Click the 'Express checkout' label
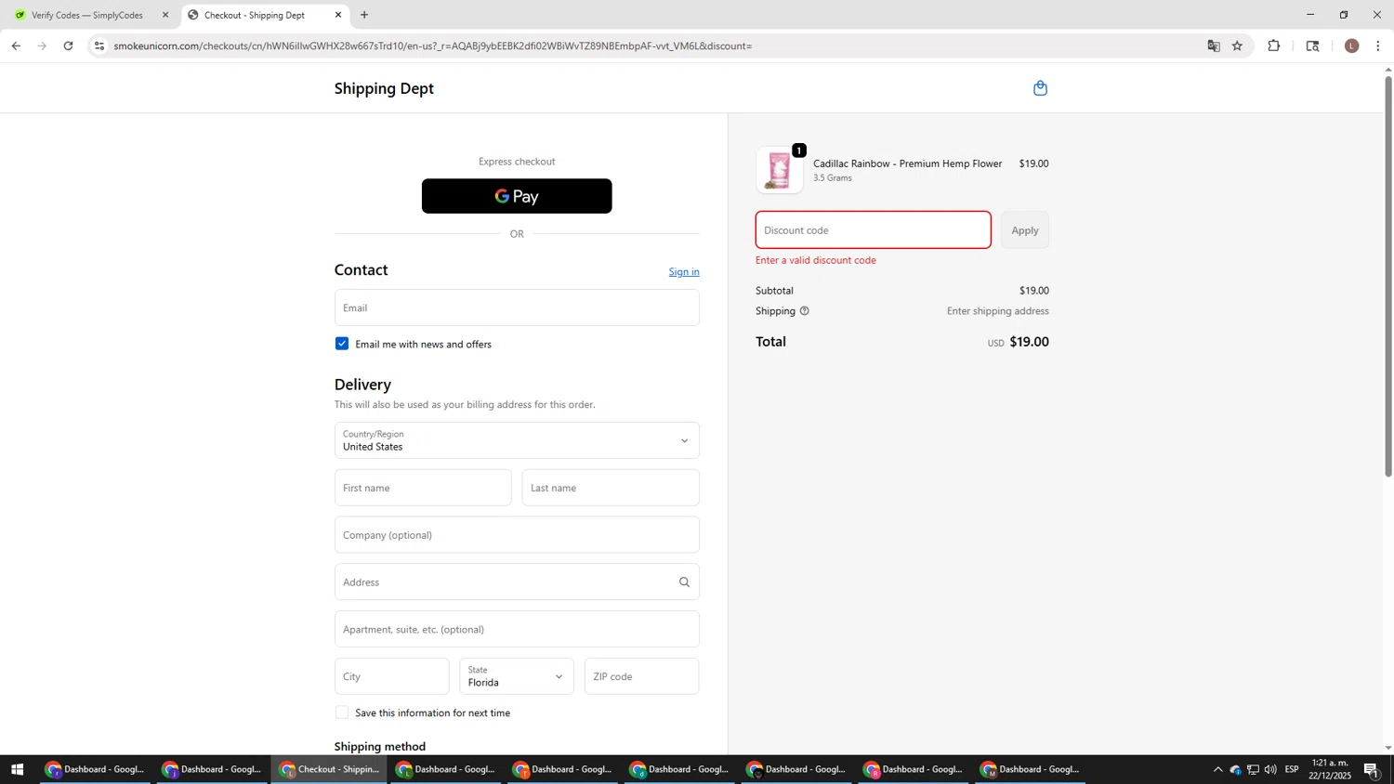The image size is (1394, 784). tap(517, 162)
